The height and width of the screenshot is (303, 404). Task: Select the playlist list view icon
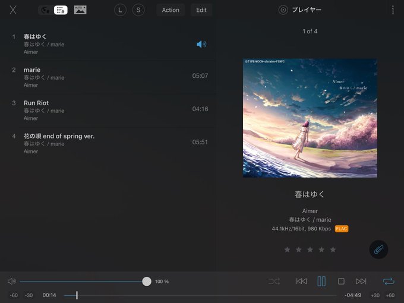pyautogui.click(x=61, y=10)
